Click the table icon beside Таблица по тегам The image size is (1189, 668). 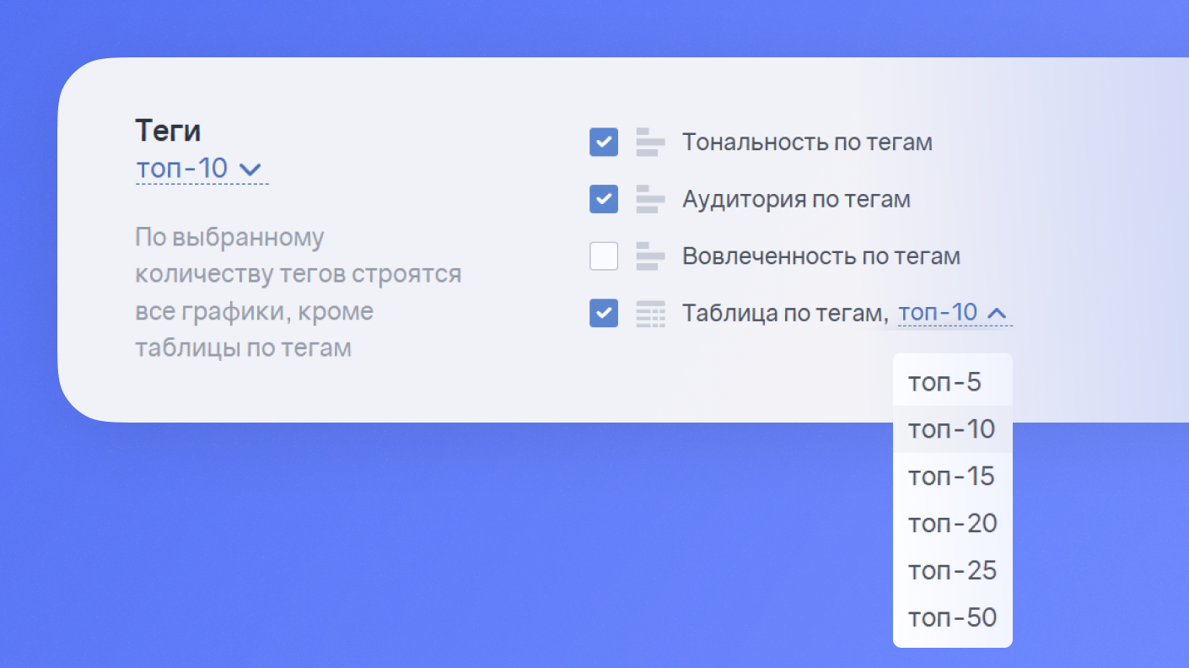point(650,314)
